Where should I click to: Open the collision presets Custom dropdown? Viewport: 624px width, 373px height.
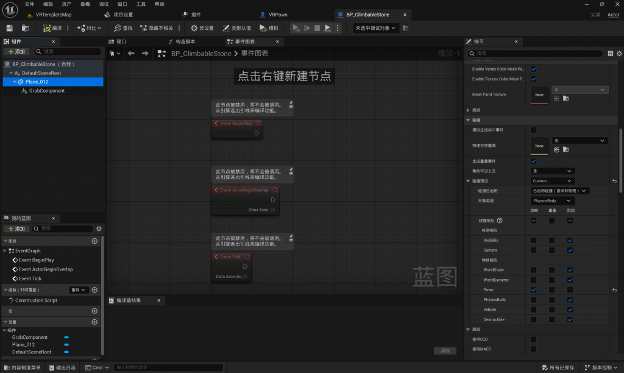[552, 181]
